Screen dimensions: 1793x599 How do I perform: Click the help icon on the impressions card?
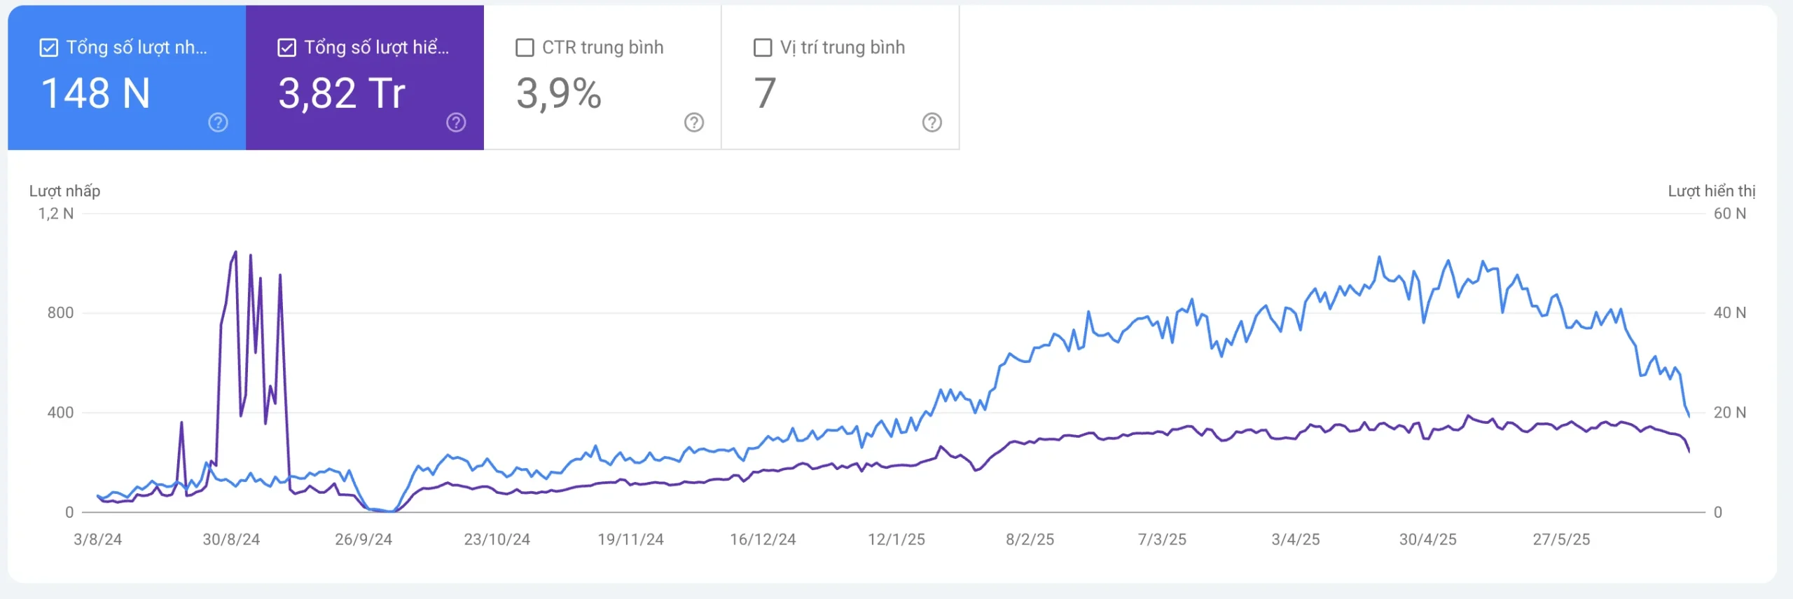[x=457, y=122]
